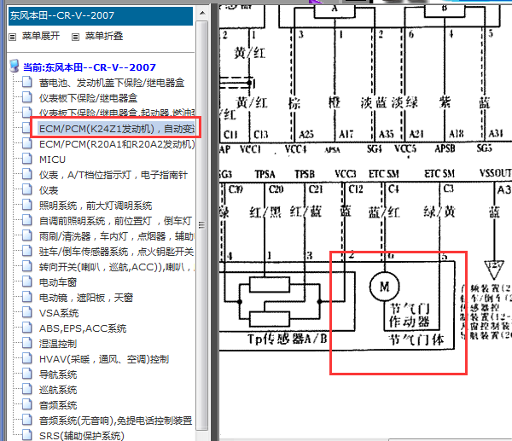This screenshot has width=512, height=441.
Task: Open 驻车/倒车传感器系统 entry
Action: point(117,252)
